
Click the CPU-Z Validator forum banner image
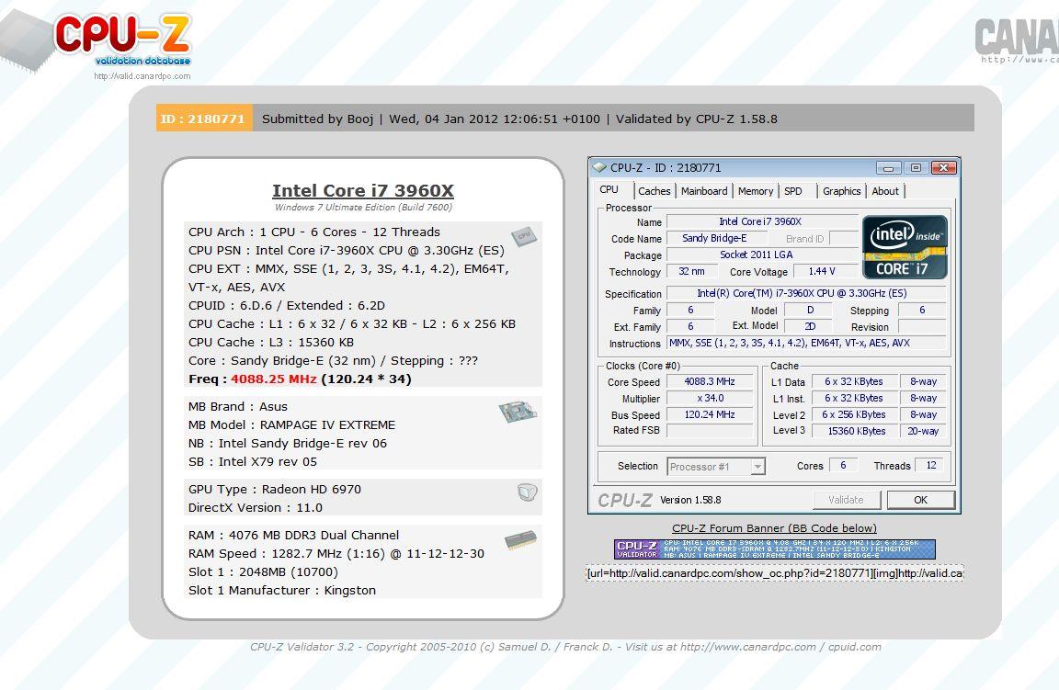775,549
